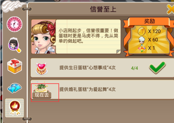This screenshot has width=174, height=123.
Task: Click the green checkmark for completed task
Action: tap(157, 67)
